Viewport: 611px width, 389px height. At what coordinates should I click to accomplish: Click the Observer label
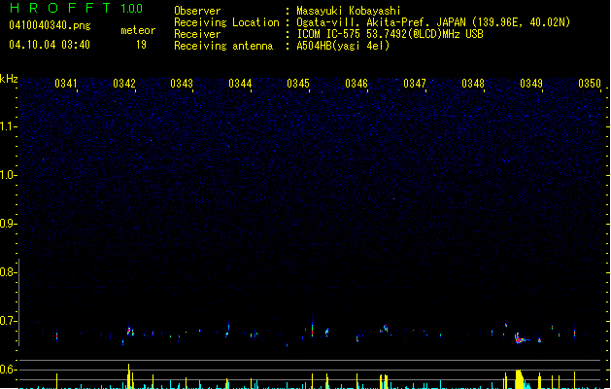[197, 11]
